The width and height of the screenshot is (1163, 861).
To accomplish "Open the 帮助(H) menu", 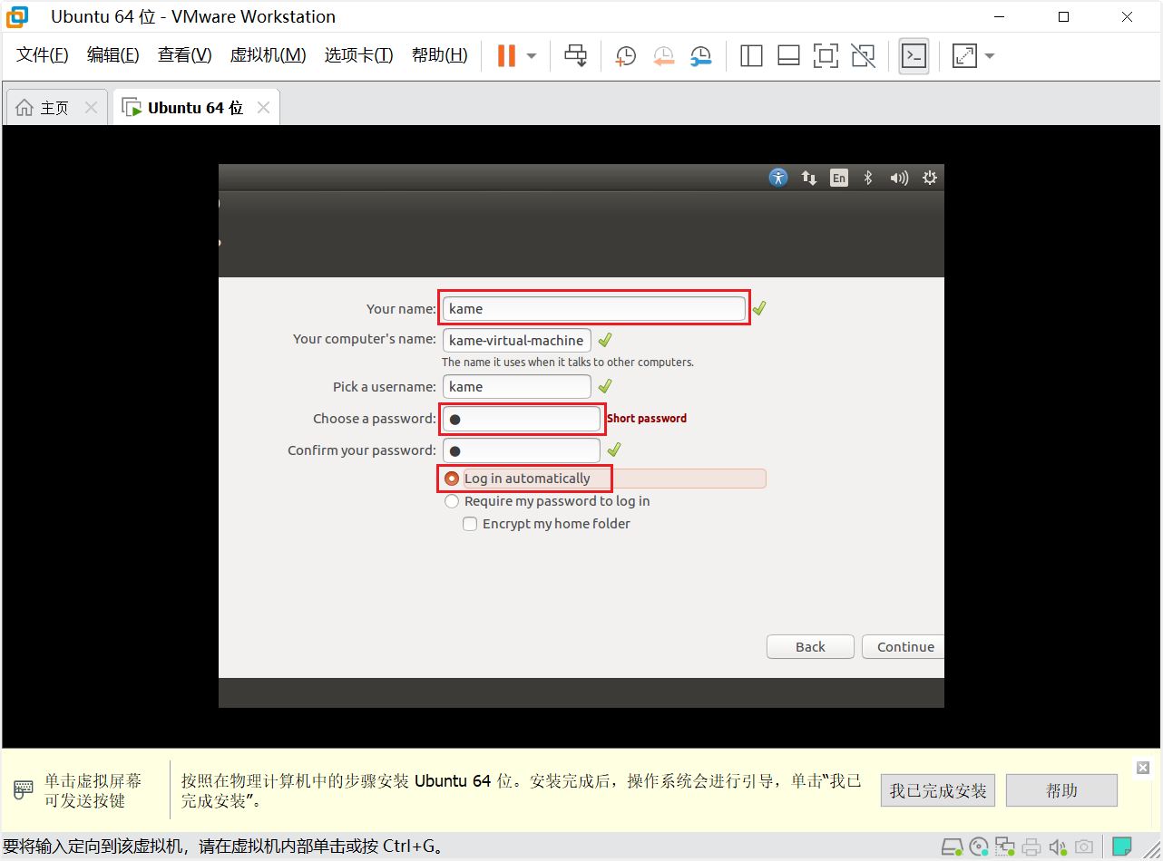I will 440,55.
